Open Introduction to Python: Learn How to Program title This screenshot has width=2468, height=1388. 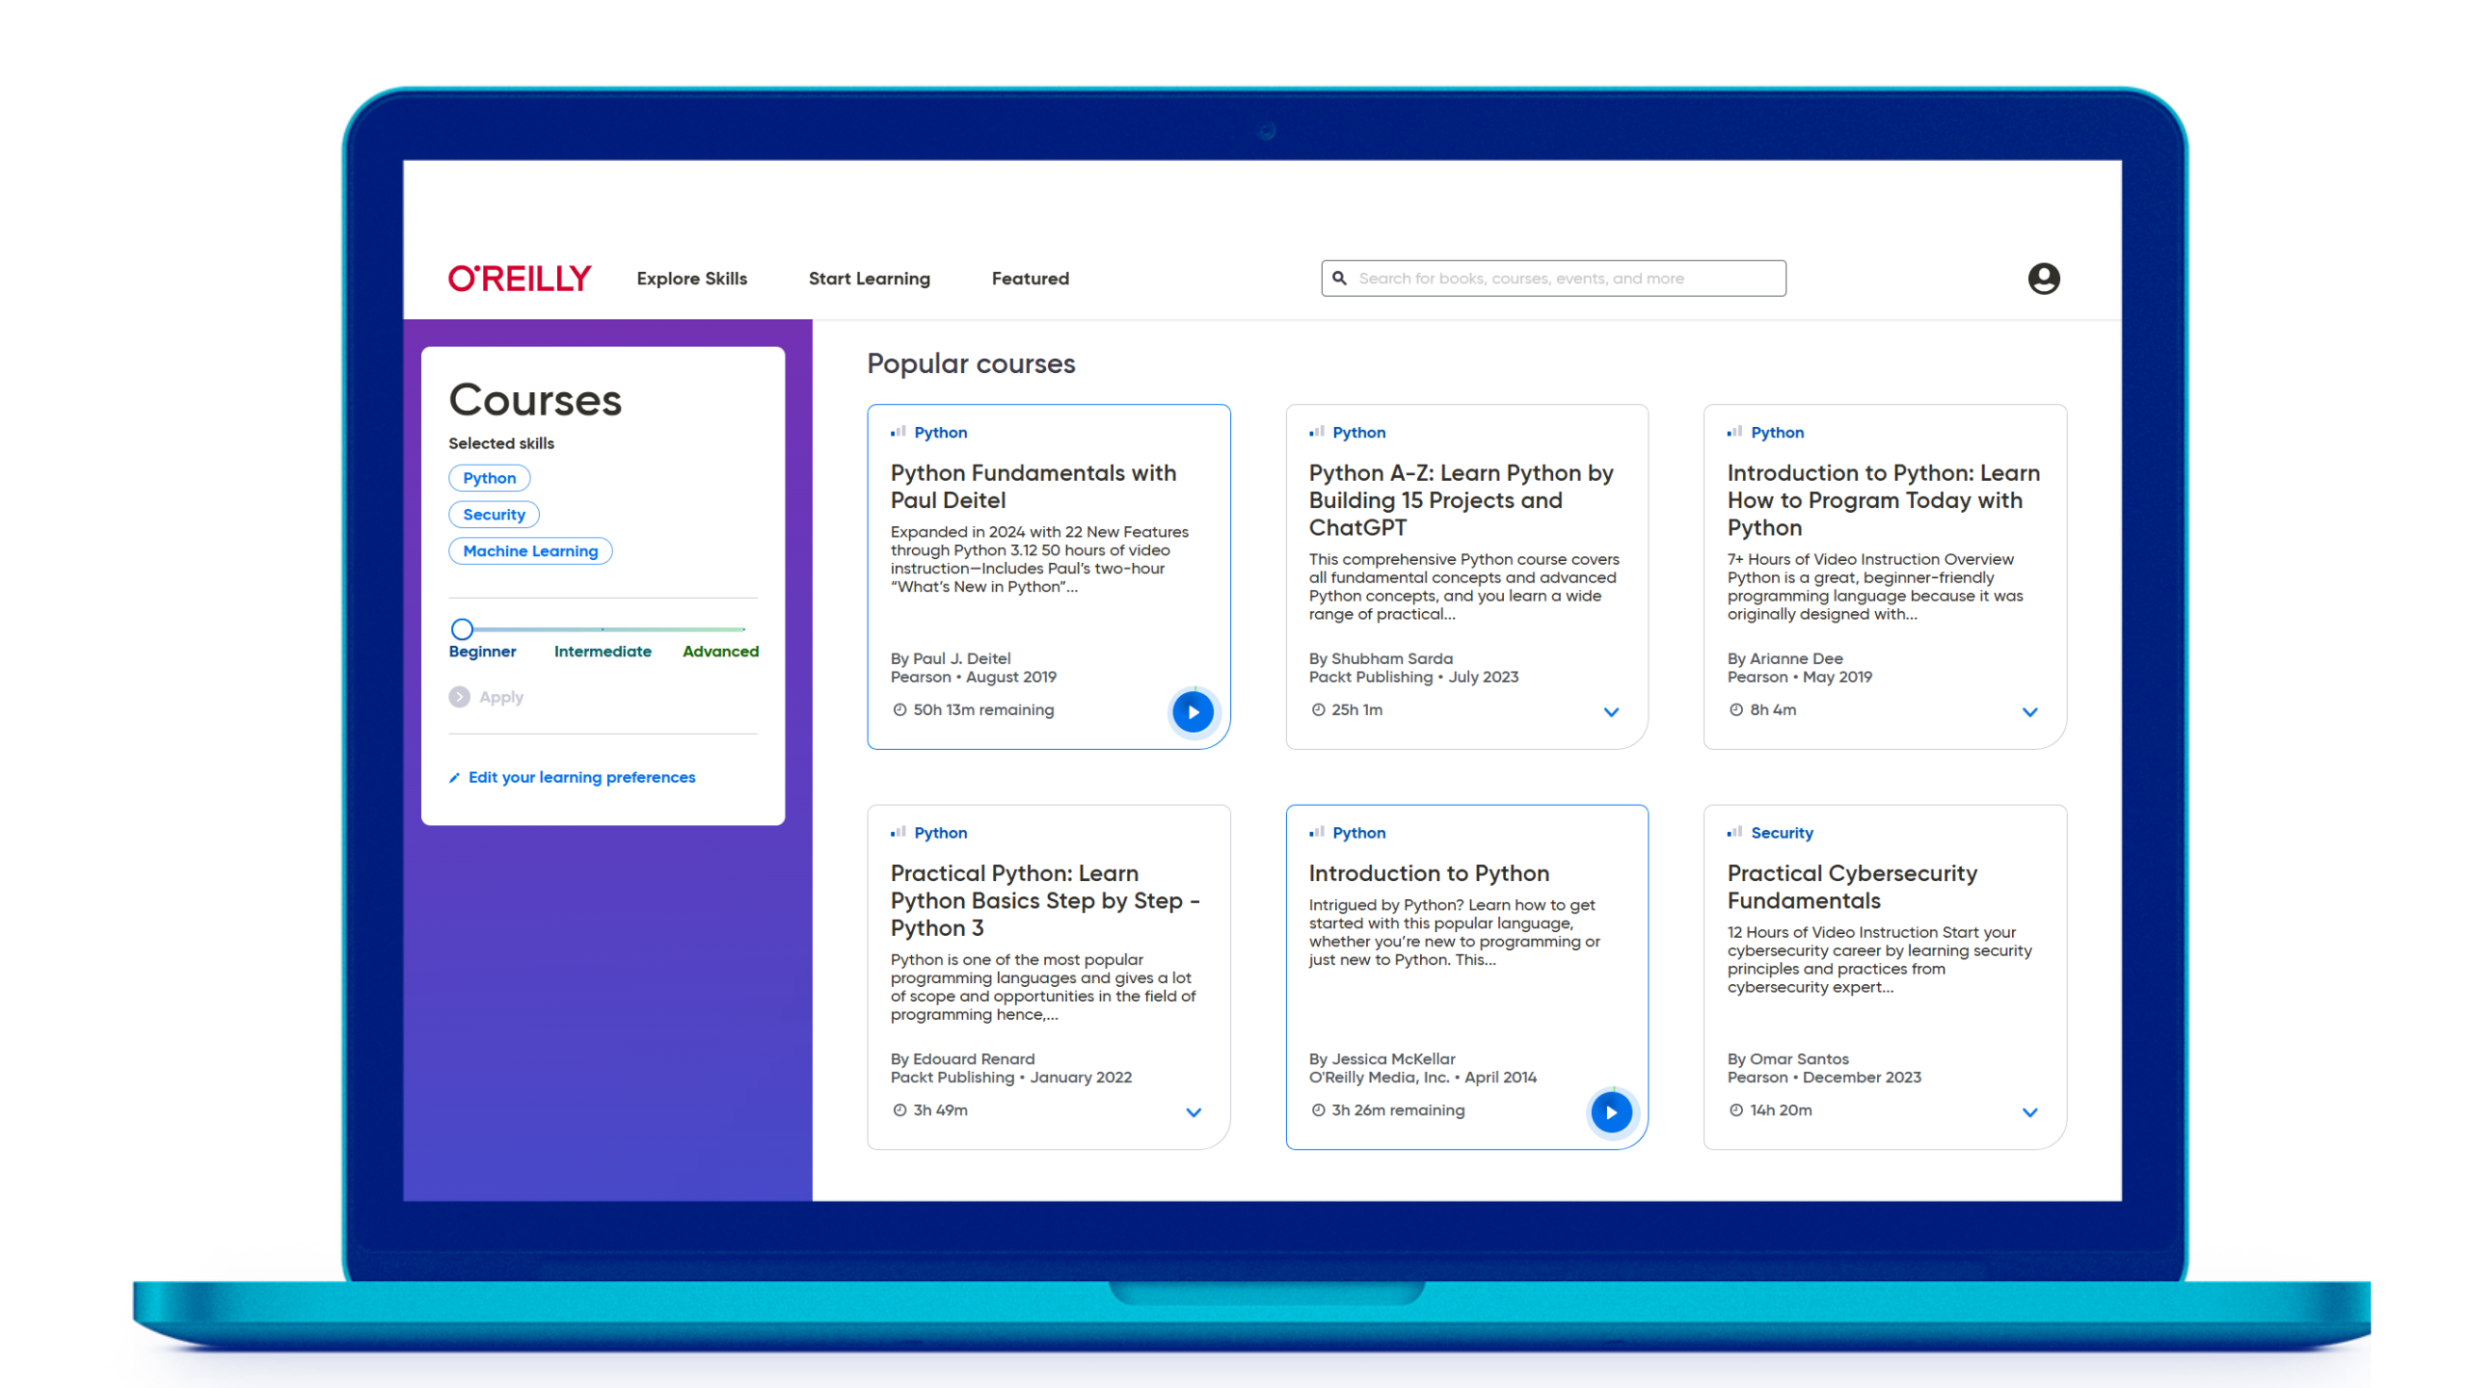(x=1883, y=500)
